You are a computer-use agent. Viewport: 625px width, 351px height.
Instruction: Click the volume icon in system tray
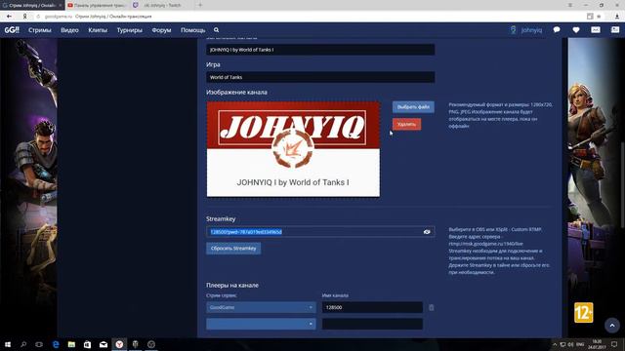(x=570, y=344)
